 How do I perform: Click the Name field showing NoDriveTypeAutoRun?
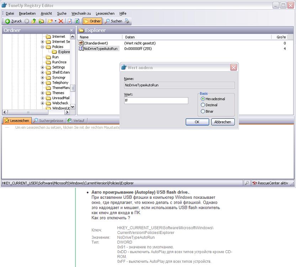point(179,85)
